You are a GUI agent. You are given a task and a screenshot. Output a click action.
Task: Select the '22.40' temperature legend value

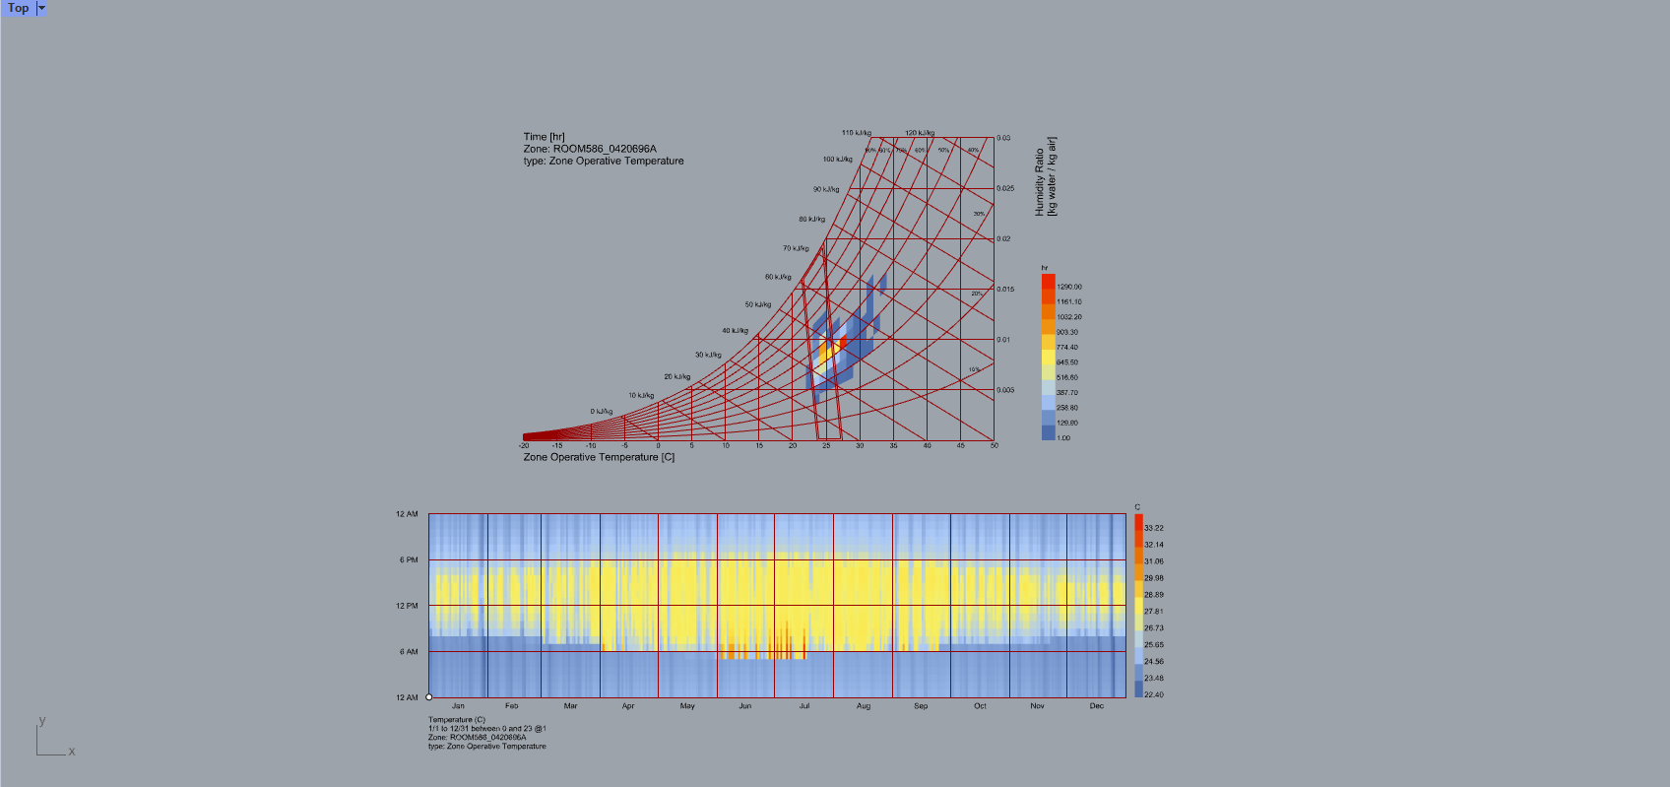pyautogui.click(x=1154, y=695)
